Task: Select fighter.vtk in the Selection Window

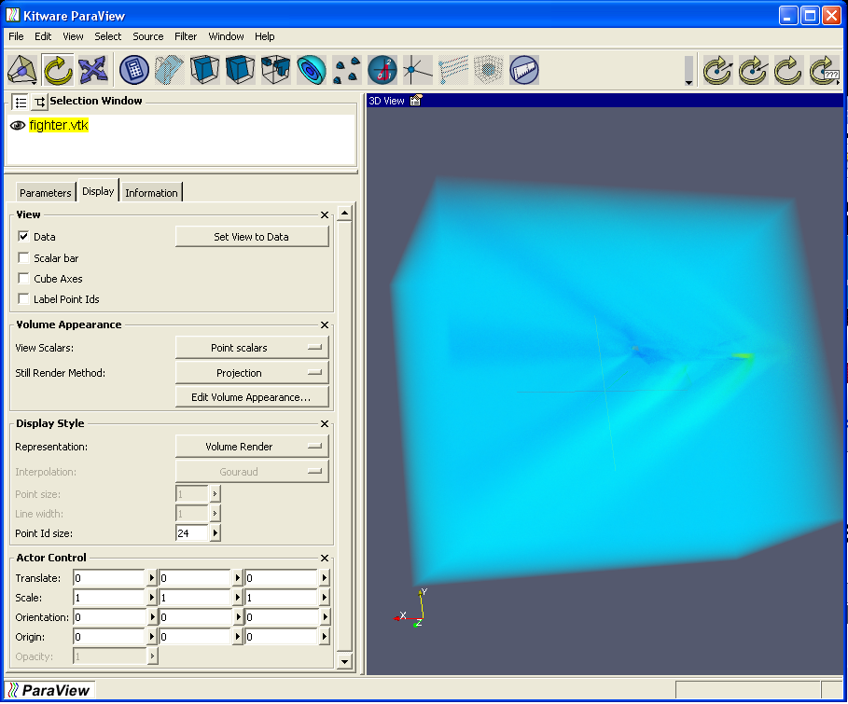Action: (59, 126)
